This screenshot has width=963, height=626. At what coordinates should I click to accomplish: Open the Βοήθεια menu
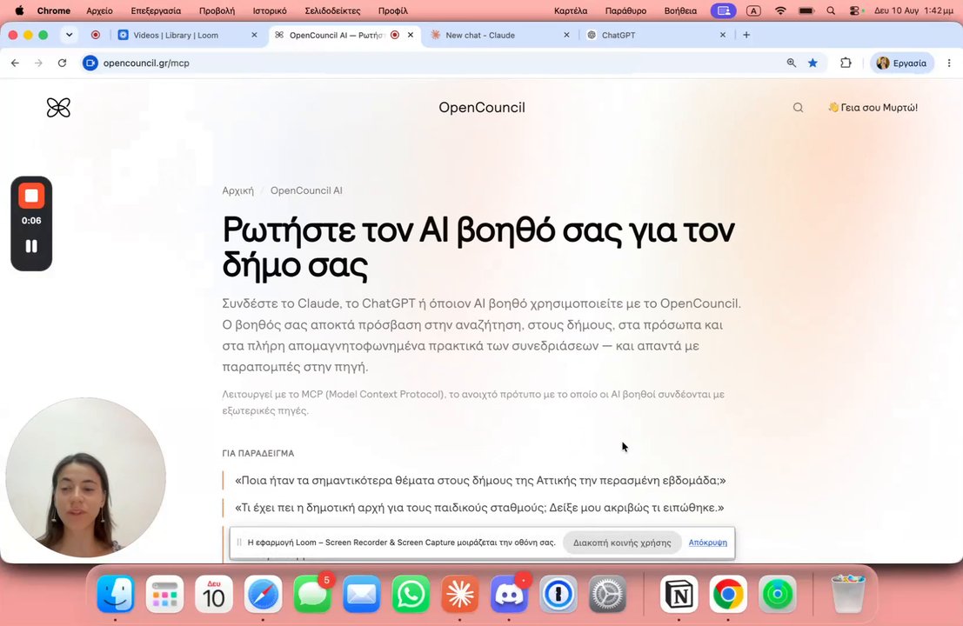680,10
